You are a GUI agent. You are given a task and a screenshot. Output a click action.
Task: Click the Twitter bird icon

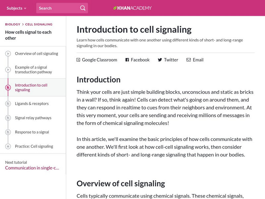(160, 60)
